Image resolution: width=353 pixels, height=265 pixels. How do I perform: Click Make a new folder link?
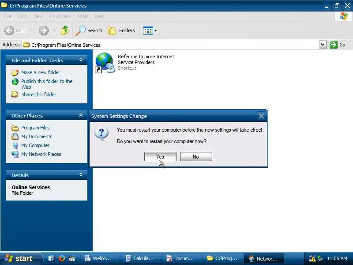(x=41, y=72)
